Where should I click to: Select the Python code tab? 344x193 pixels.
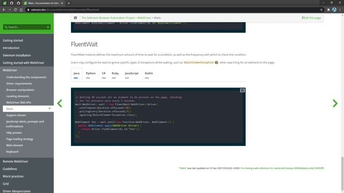pyautogui.click(x=91, y=73)
